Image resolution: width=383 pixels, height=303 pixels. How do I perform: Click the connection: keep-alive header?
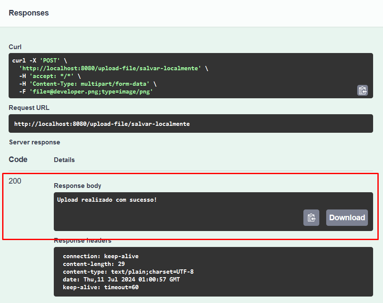tap(101, 256)
